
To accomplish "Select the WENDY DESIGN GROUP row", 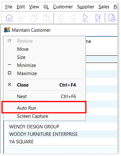I will 63,126.
